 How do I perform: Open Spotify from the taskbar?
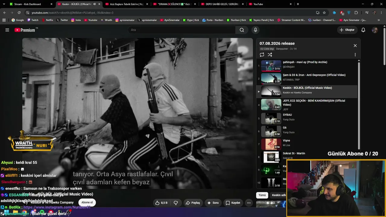click(x=42, y=213)
